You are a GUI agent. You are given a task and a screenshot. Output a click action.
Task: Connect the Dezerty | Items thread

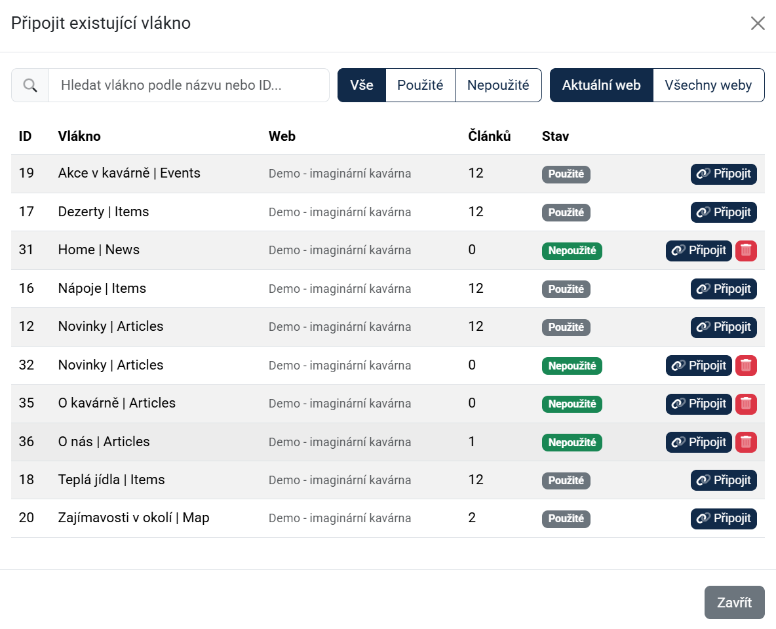point(724,212)
